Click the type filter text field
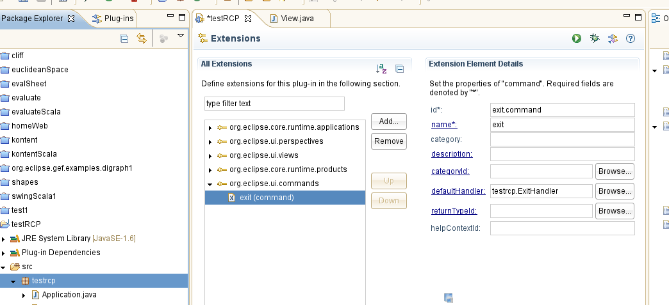 click(x=274, y=104)
